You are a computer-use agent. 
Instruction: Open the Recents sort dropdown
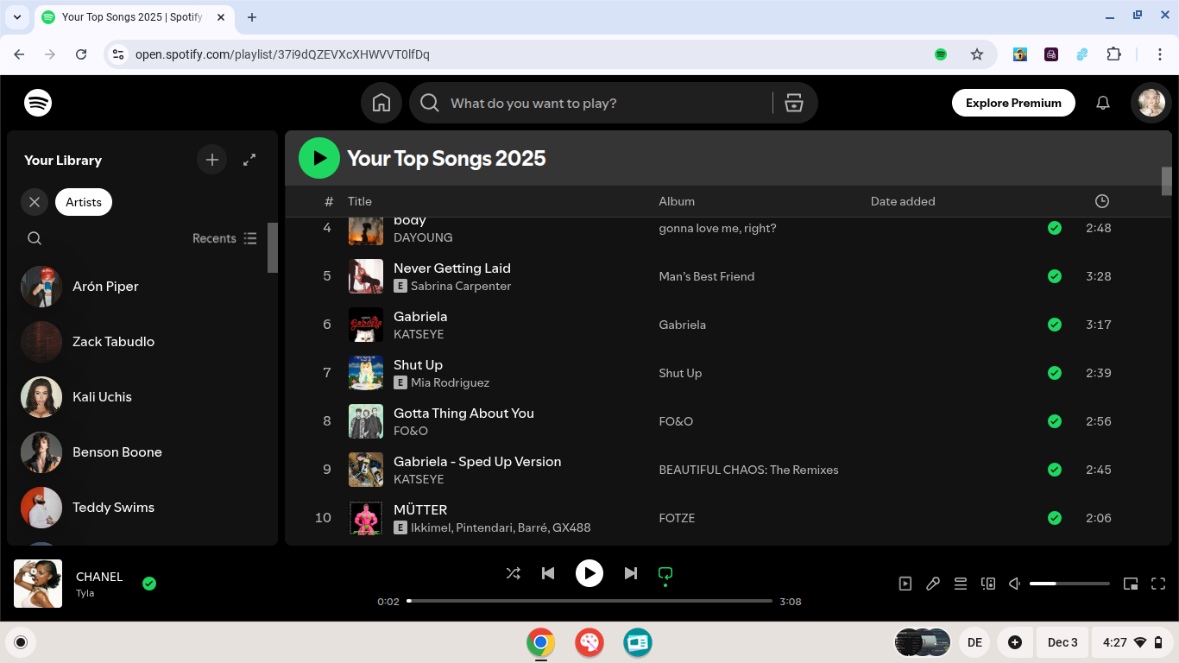coord(224,238)
